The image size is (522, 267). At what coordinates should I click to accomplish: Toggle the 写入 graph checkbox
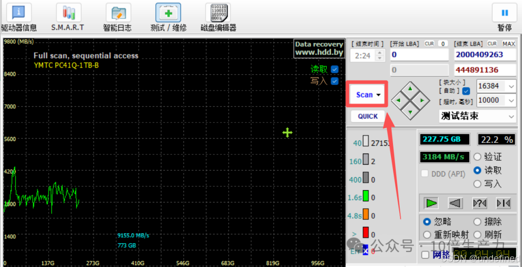tap(334, 81)
